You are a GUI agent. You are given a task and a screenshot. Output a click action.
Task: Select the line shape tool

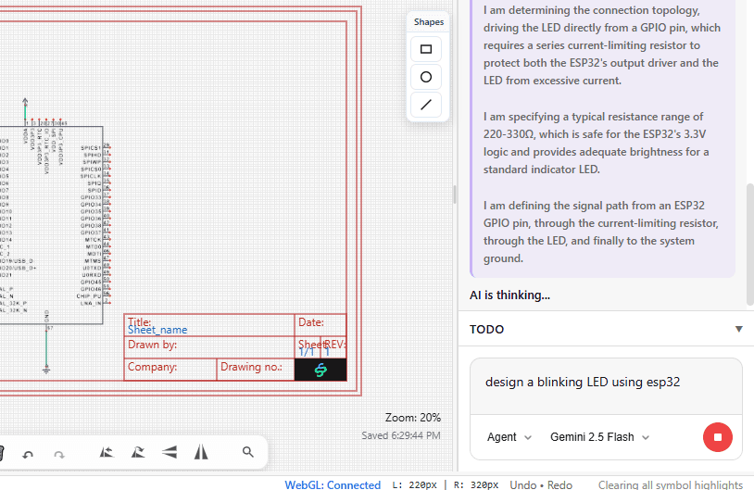tap(426, 105)
